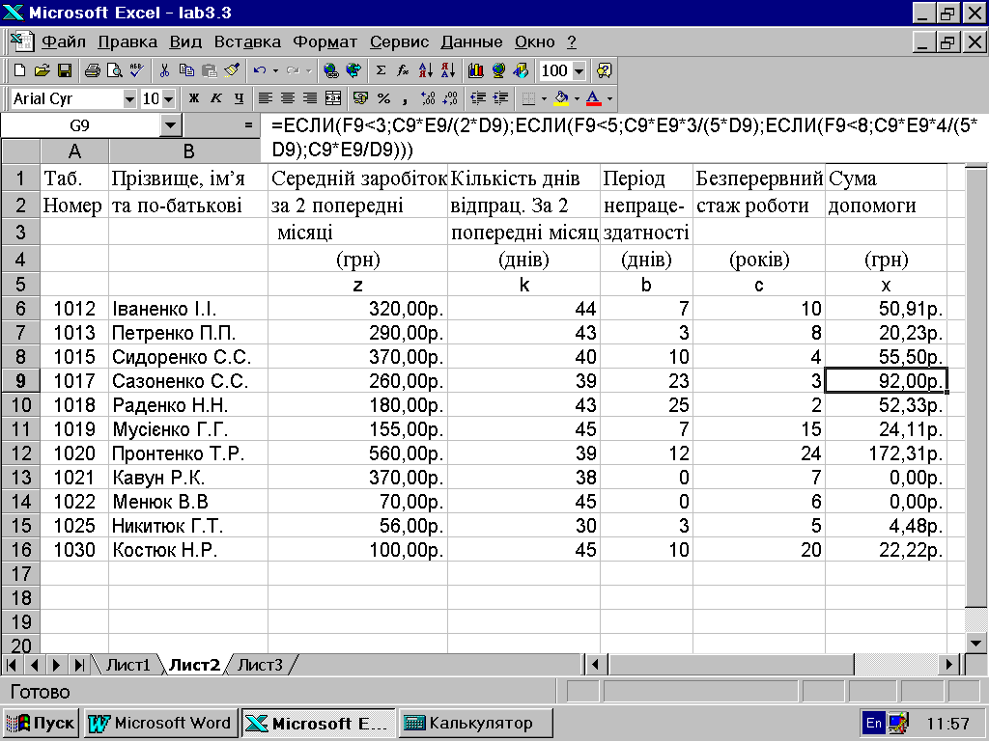Align text left

click(265, 98)
